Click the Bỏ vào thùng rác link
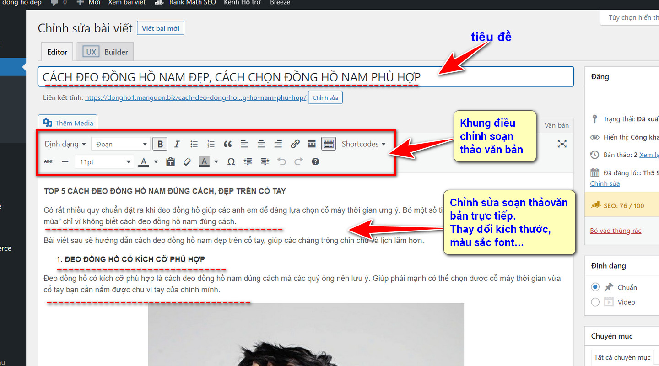The width and height of the screenshot is (659, 366). [x=616, y=231]
